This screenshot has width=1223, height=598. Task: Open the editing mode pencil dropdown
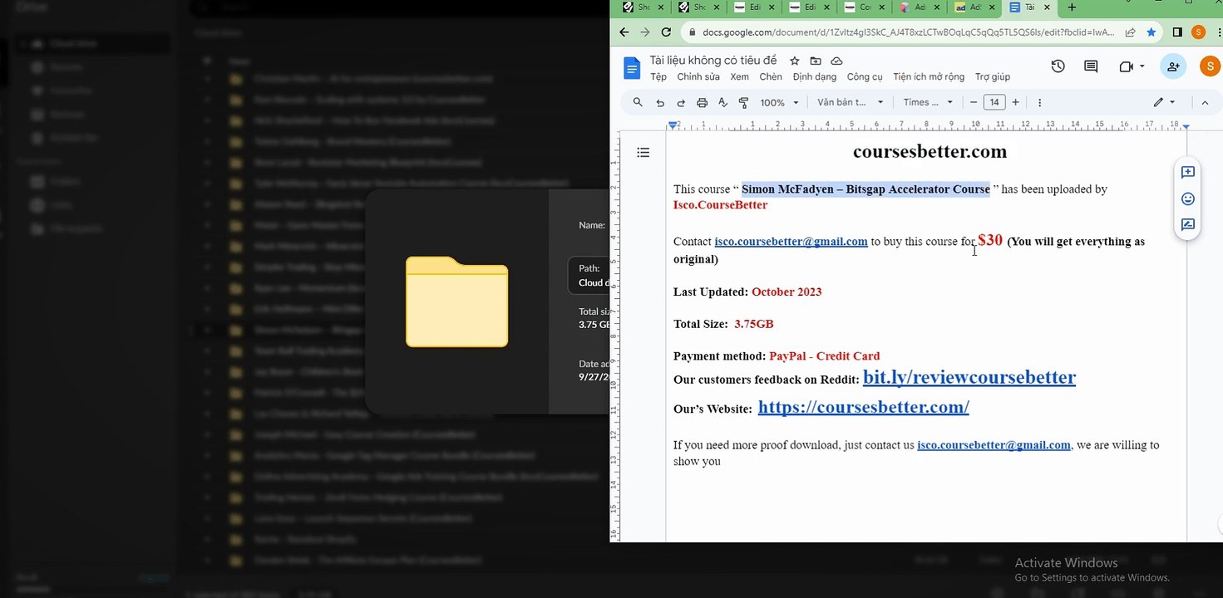[1164, 102]
